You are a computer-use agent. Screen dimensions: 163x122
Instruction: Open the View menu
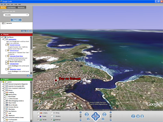click(8, 4)
